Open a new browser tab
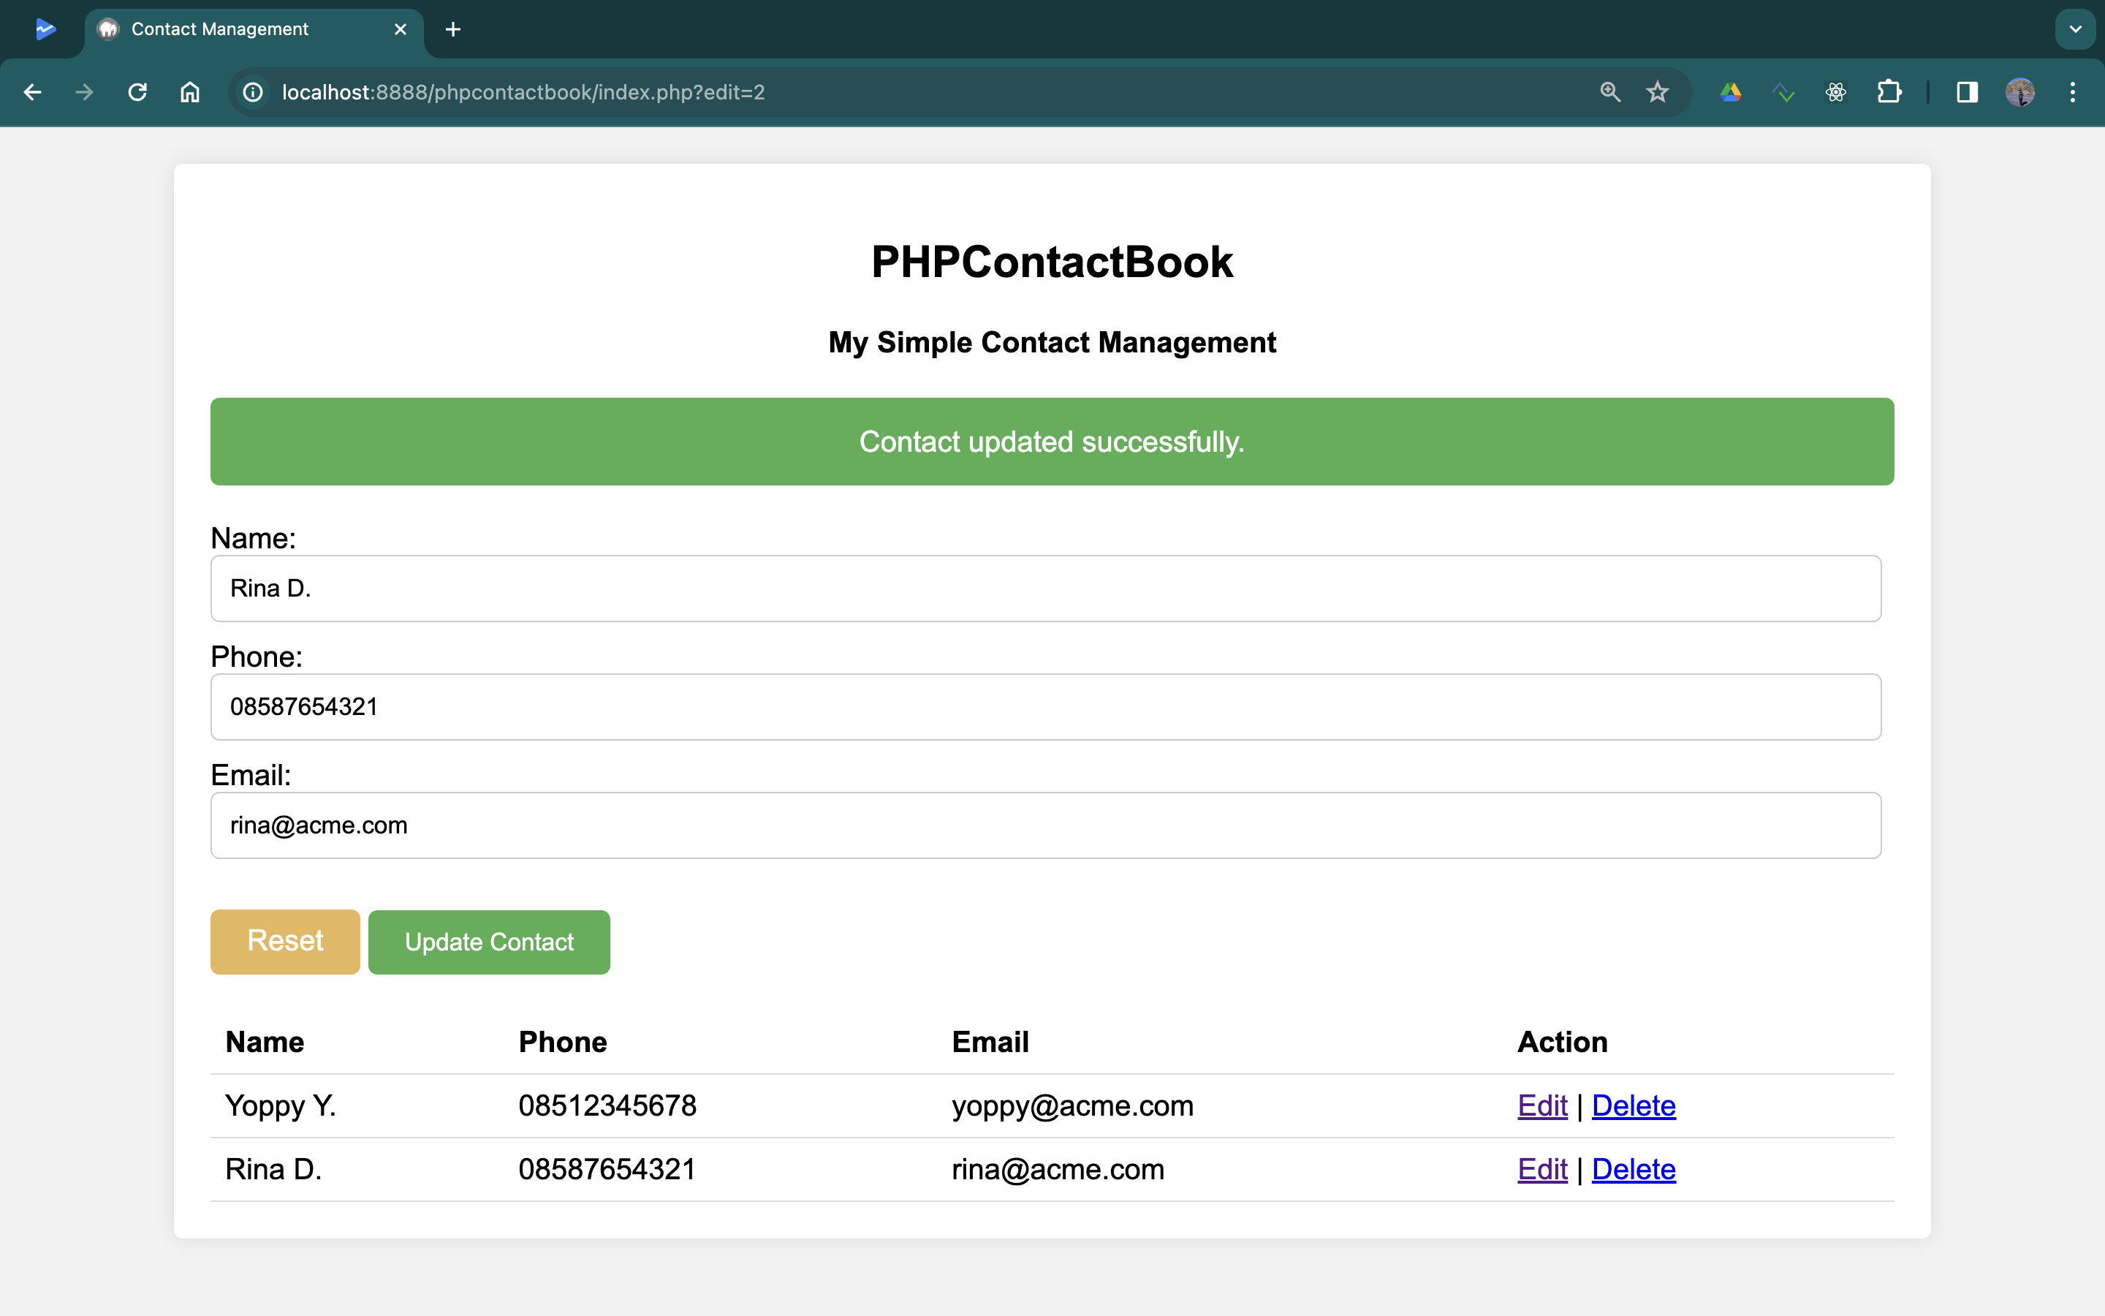2105x1316 pixels. click(452, 29)
